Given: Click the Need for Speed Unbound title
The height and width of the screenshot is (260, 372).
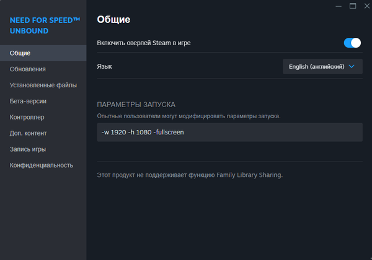Looking at the screenshot, I should (45, 25).
